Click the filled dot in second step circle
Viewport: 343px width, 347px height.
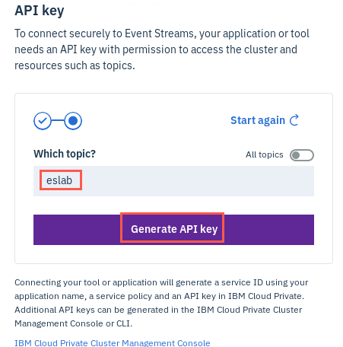pos(73,121)
